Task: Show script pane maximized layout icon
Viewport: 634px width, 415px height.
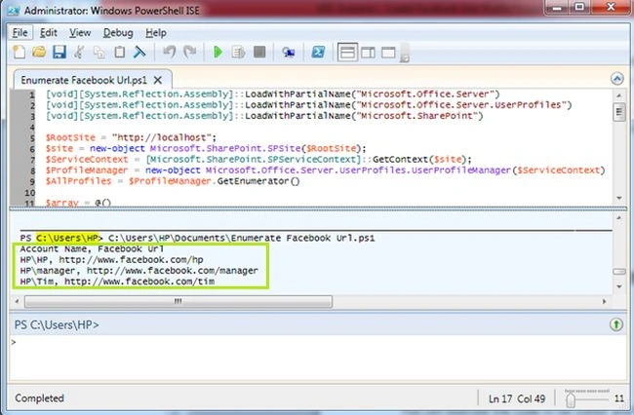Action: tap(388, 53)
